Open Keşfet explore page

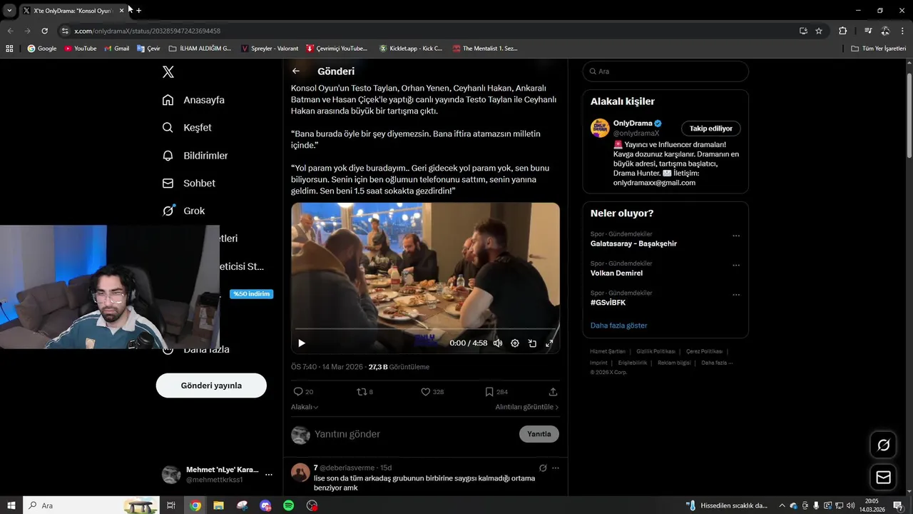coord(187,128)
